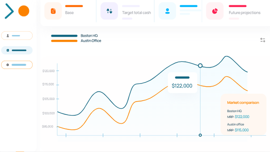Click the orange document icon beside Base

tap(53, 11)
